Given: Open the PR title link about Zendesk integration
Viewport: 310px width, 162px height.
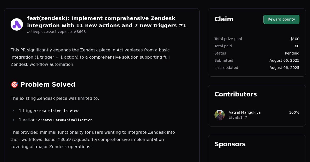Looking at the screenshot, I should [107, 22].
